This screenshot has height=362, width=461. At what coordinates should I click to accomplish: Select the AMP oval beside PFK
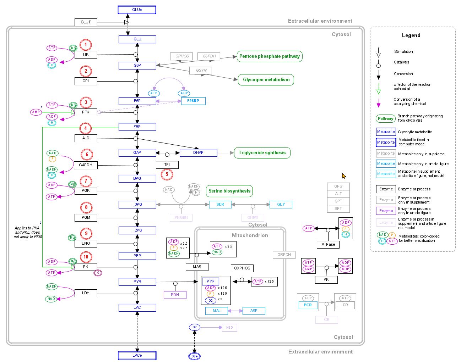[x=36, y=112]
